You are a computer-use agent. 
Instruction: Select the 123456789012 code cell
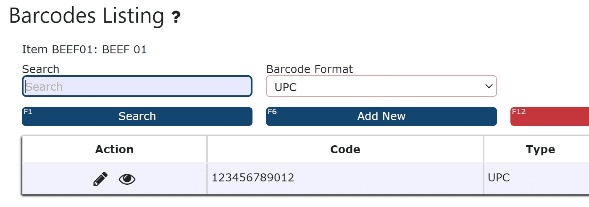345,178
